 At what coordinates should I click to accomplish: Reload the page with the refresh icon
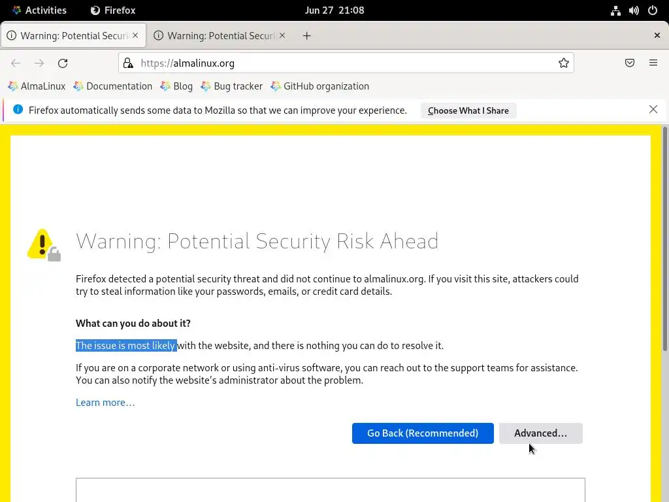[63, 63]
